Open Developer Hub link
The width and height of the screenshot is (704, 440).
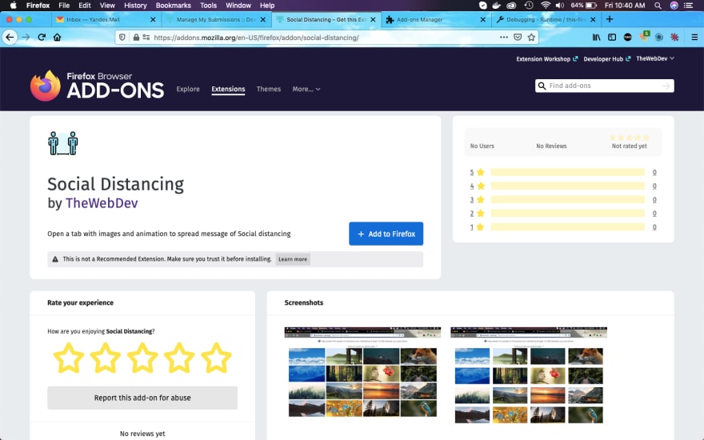pos(607,59)
